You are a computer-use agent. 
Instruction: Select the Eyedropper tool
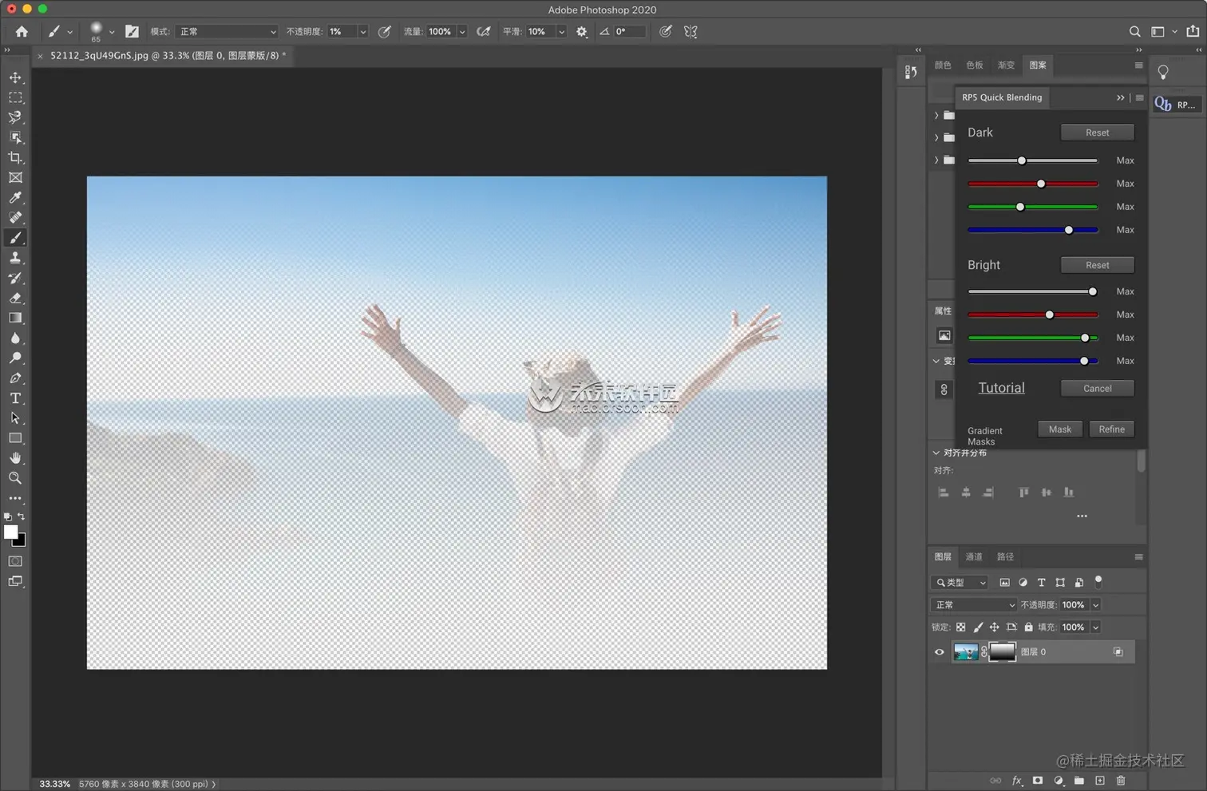tap(15, 198)
